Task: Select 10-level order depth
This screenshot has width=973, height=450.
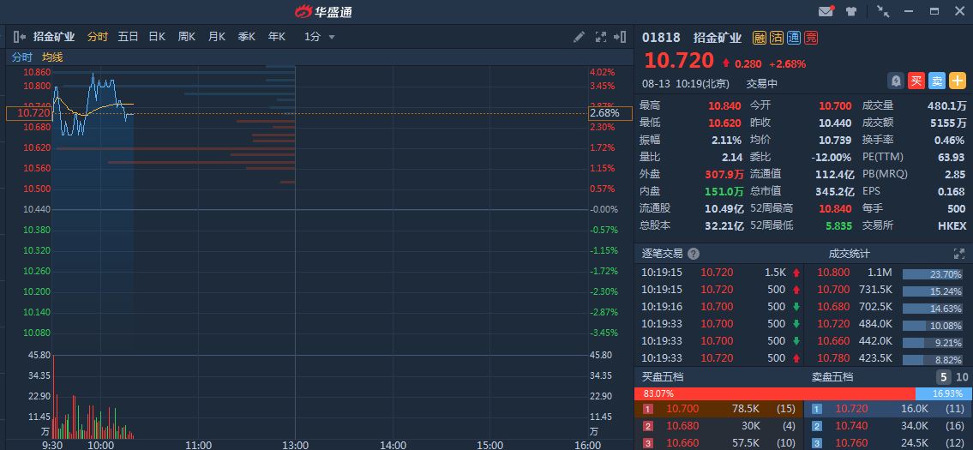Action: (961, 377)
